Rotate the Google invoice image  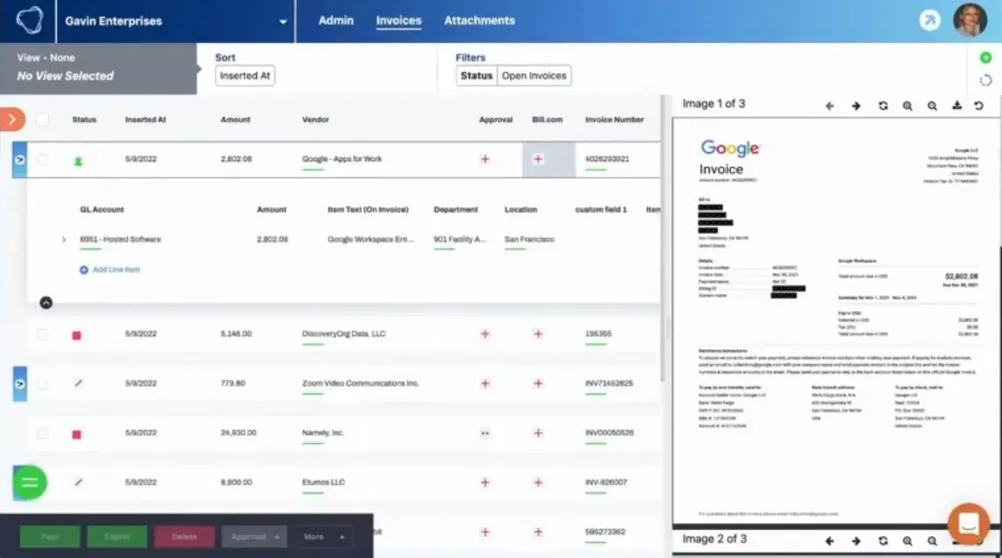883,105
